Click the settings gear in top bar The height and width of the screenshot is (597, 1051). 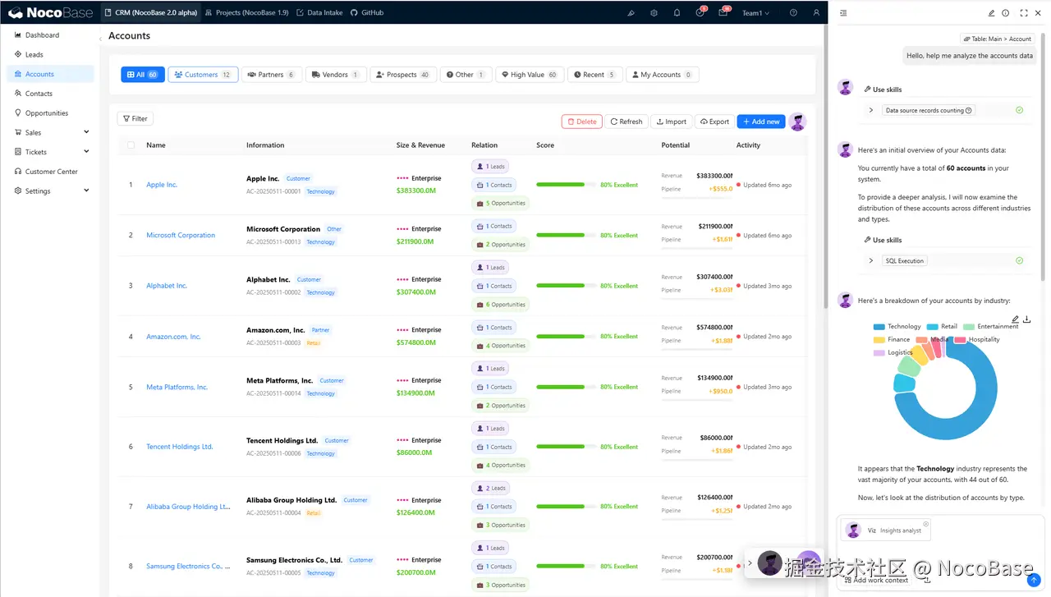[654, 13]
